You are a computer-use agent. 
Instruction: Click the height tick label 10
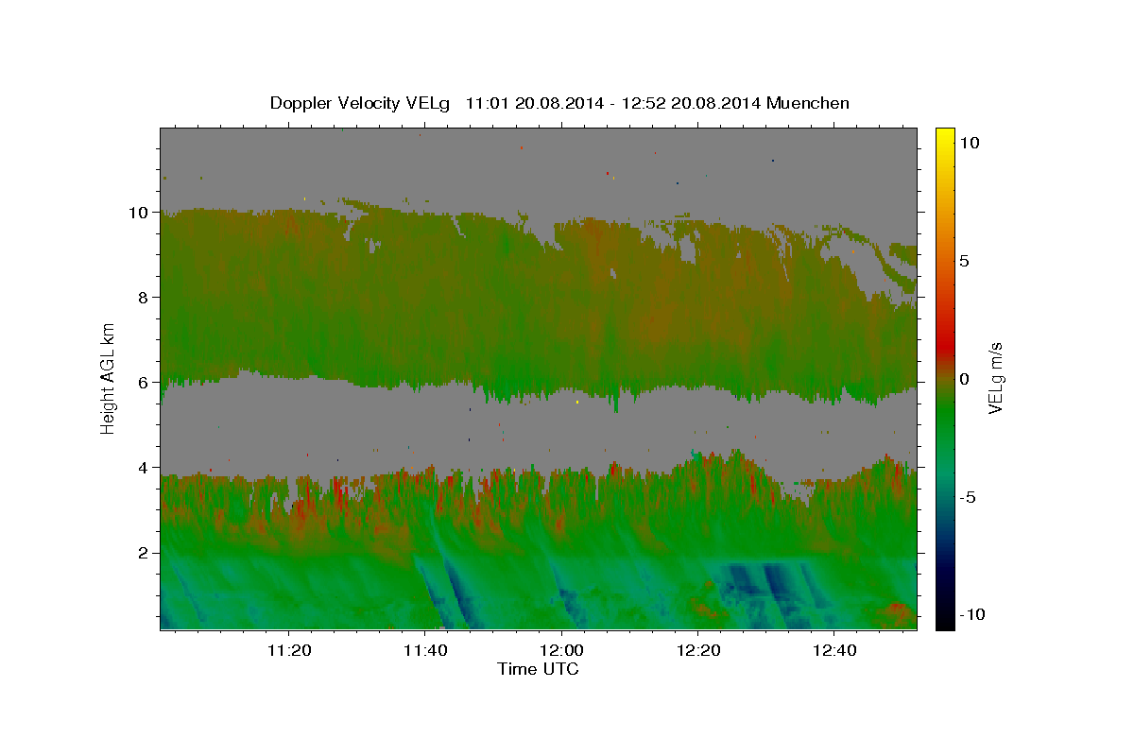coord(140,213)
